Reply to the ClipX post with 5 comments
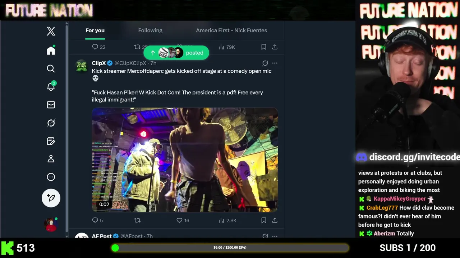This screenshot has width=460, height=258. pos(97,220)
